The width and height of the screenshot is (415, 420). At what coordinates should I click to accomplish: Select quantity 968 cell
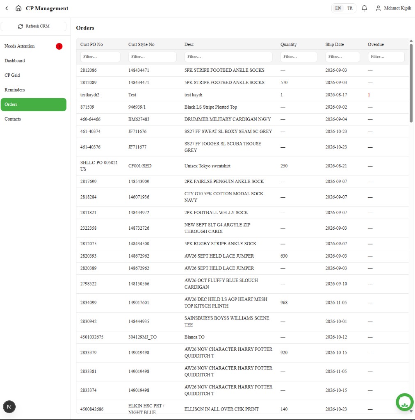[284, 303]
